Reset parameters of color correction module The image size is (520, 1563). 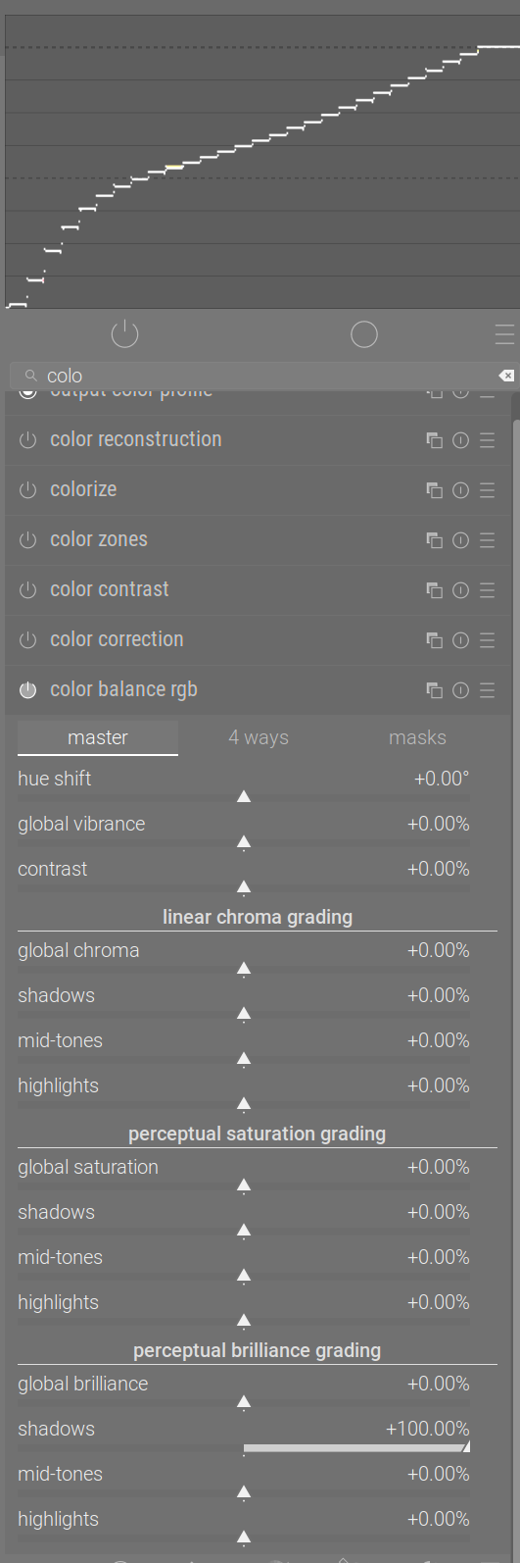click(x=460, y=640)
